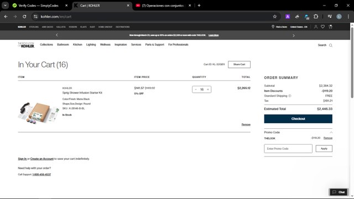The height and width of the screenshot is (199, 354).
Task: Open the For Professionals menu
Action: (x=178, y=45)
